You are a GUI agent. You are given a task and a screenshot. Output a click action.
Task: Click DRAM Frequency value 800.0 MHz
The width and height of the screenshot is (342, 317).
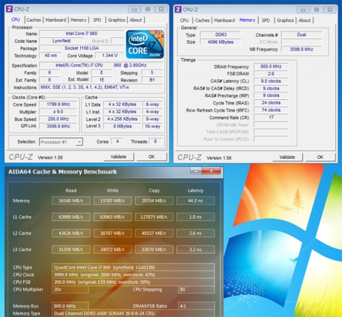(x=271, y=67)
